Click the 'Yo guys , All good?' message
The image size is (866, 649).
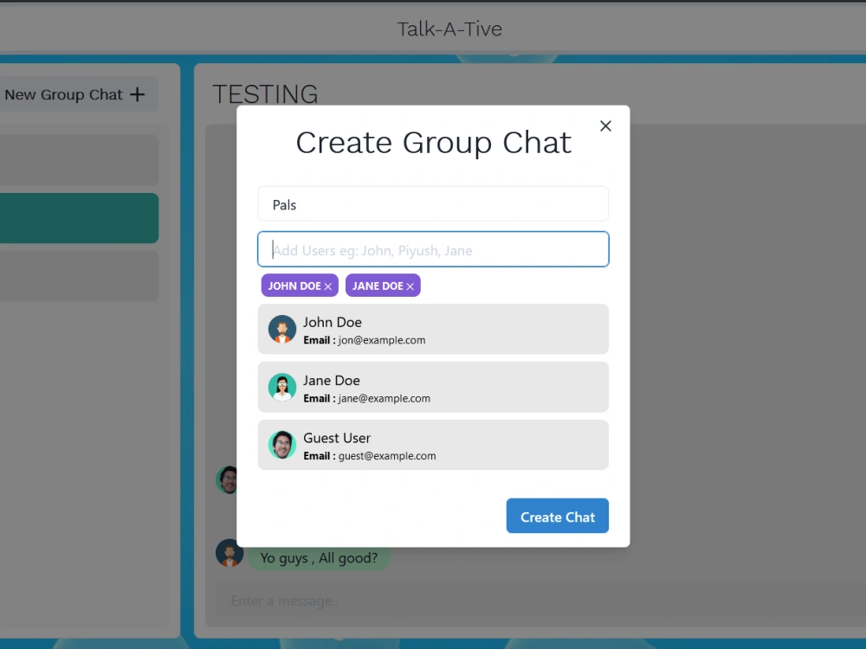[319, 558]
